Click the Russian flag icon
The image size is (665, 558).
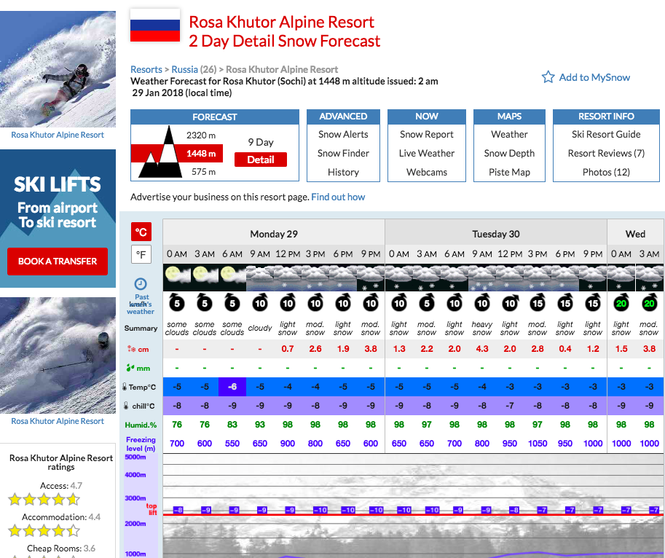click(155, 25)
